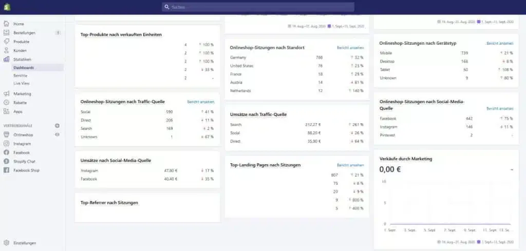Open Bestellungen in the sidebar
Screen dimensions: 526x251
click(x=24, y=33)
